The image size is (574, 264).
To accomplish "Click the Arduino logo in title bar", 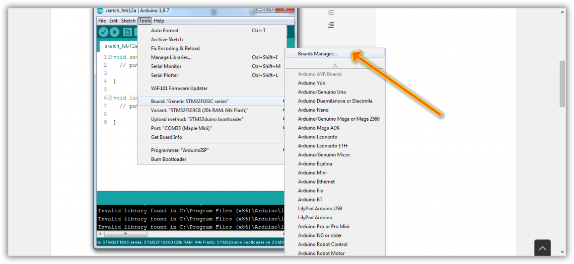I will pos(100,11).
